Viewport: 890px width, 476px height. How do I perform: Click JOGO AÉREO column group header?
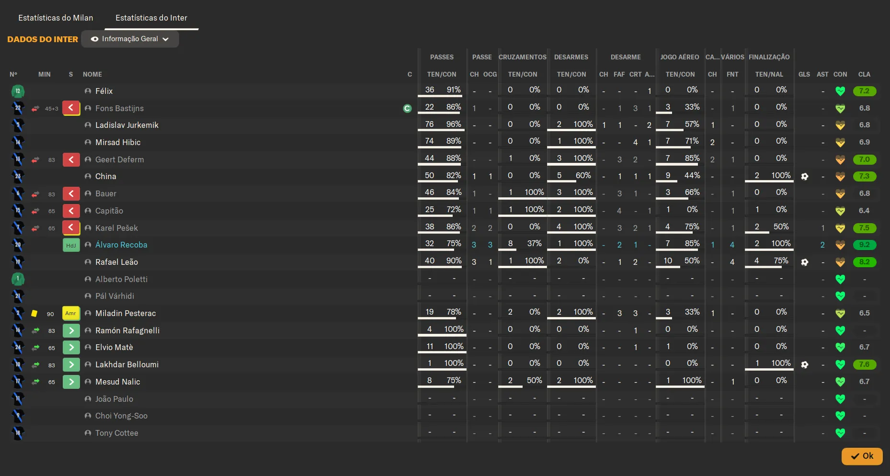(x=680, y=57)
